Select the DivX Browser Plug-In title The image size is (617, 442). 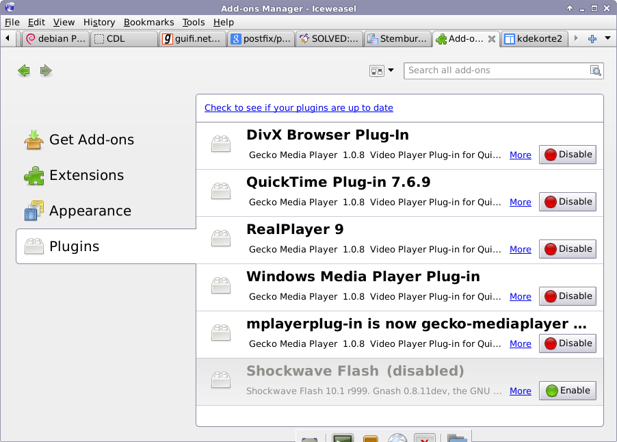click(x=328, y=135)
